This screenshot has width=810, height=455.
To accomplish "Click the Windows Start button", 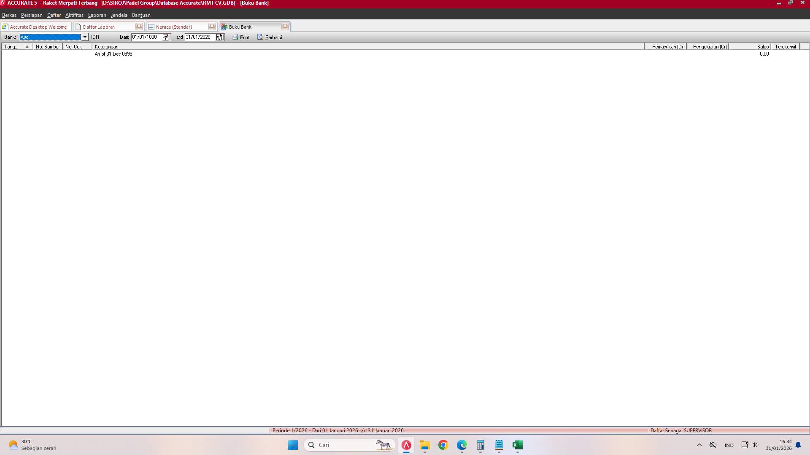I will tap(293, 445).
